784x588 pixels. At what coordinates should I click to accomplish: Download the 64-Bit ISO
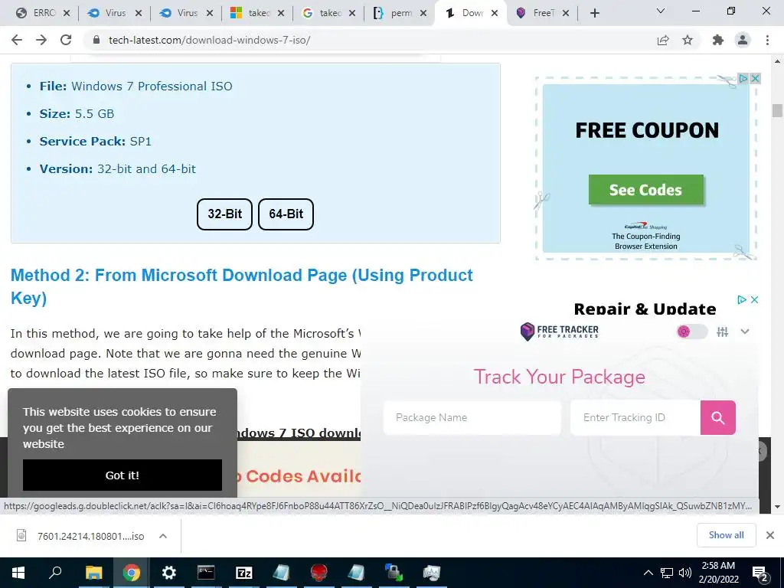pyautogui.click(x=286, y=214)
